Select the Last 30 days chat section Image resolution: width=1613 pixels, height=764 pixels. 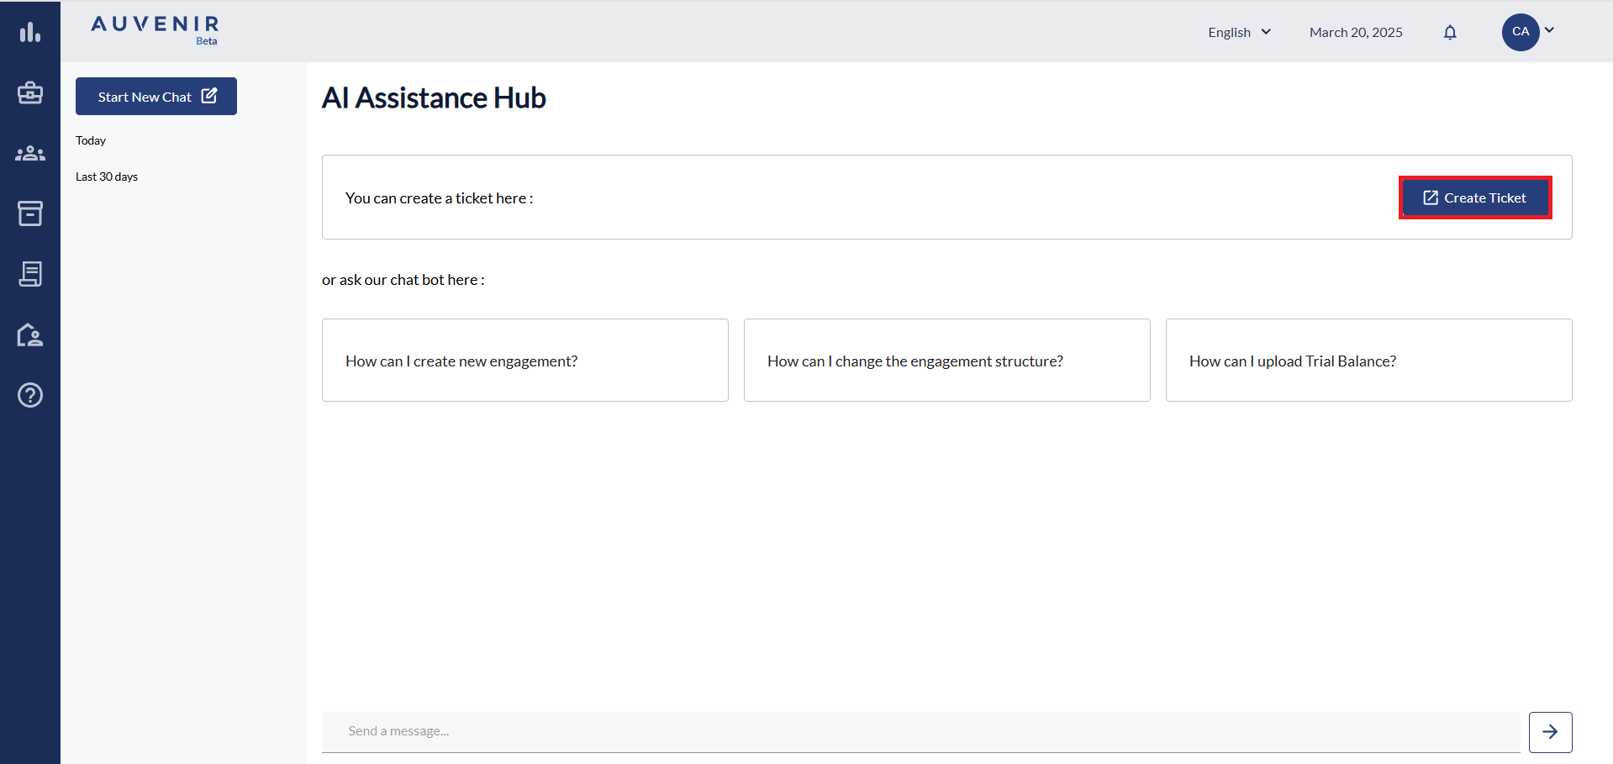click(x=107, y=177)
